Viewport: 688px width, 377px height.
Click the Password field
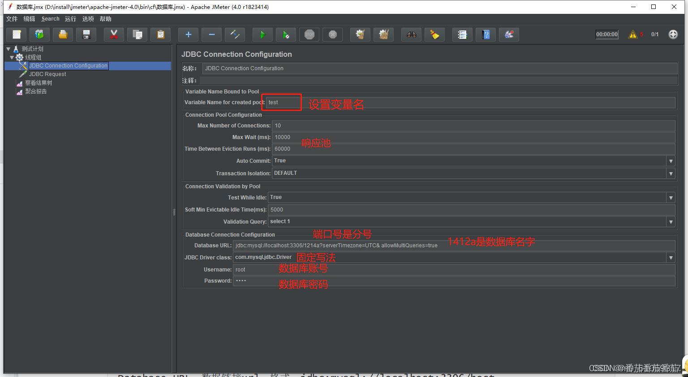click(454, 281)
